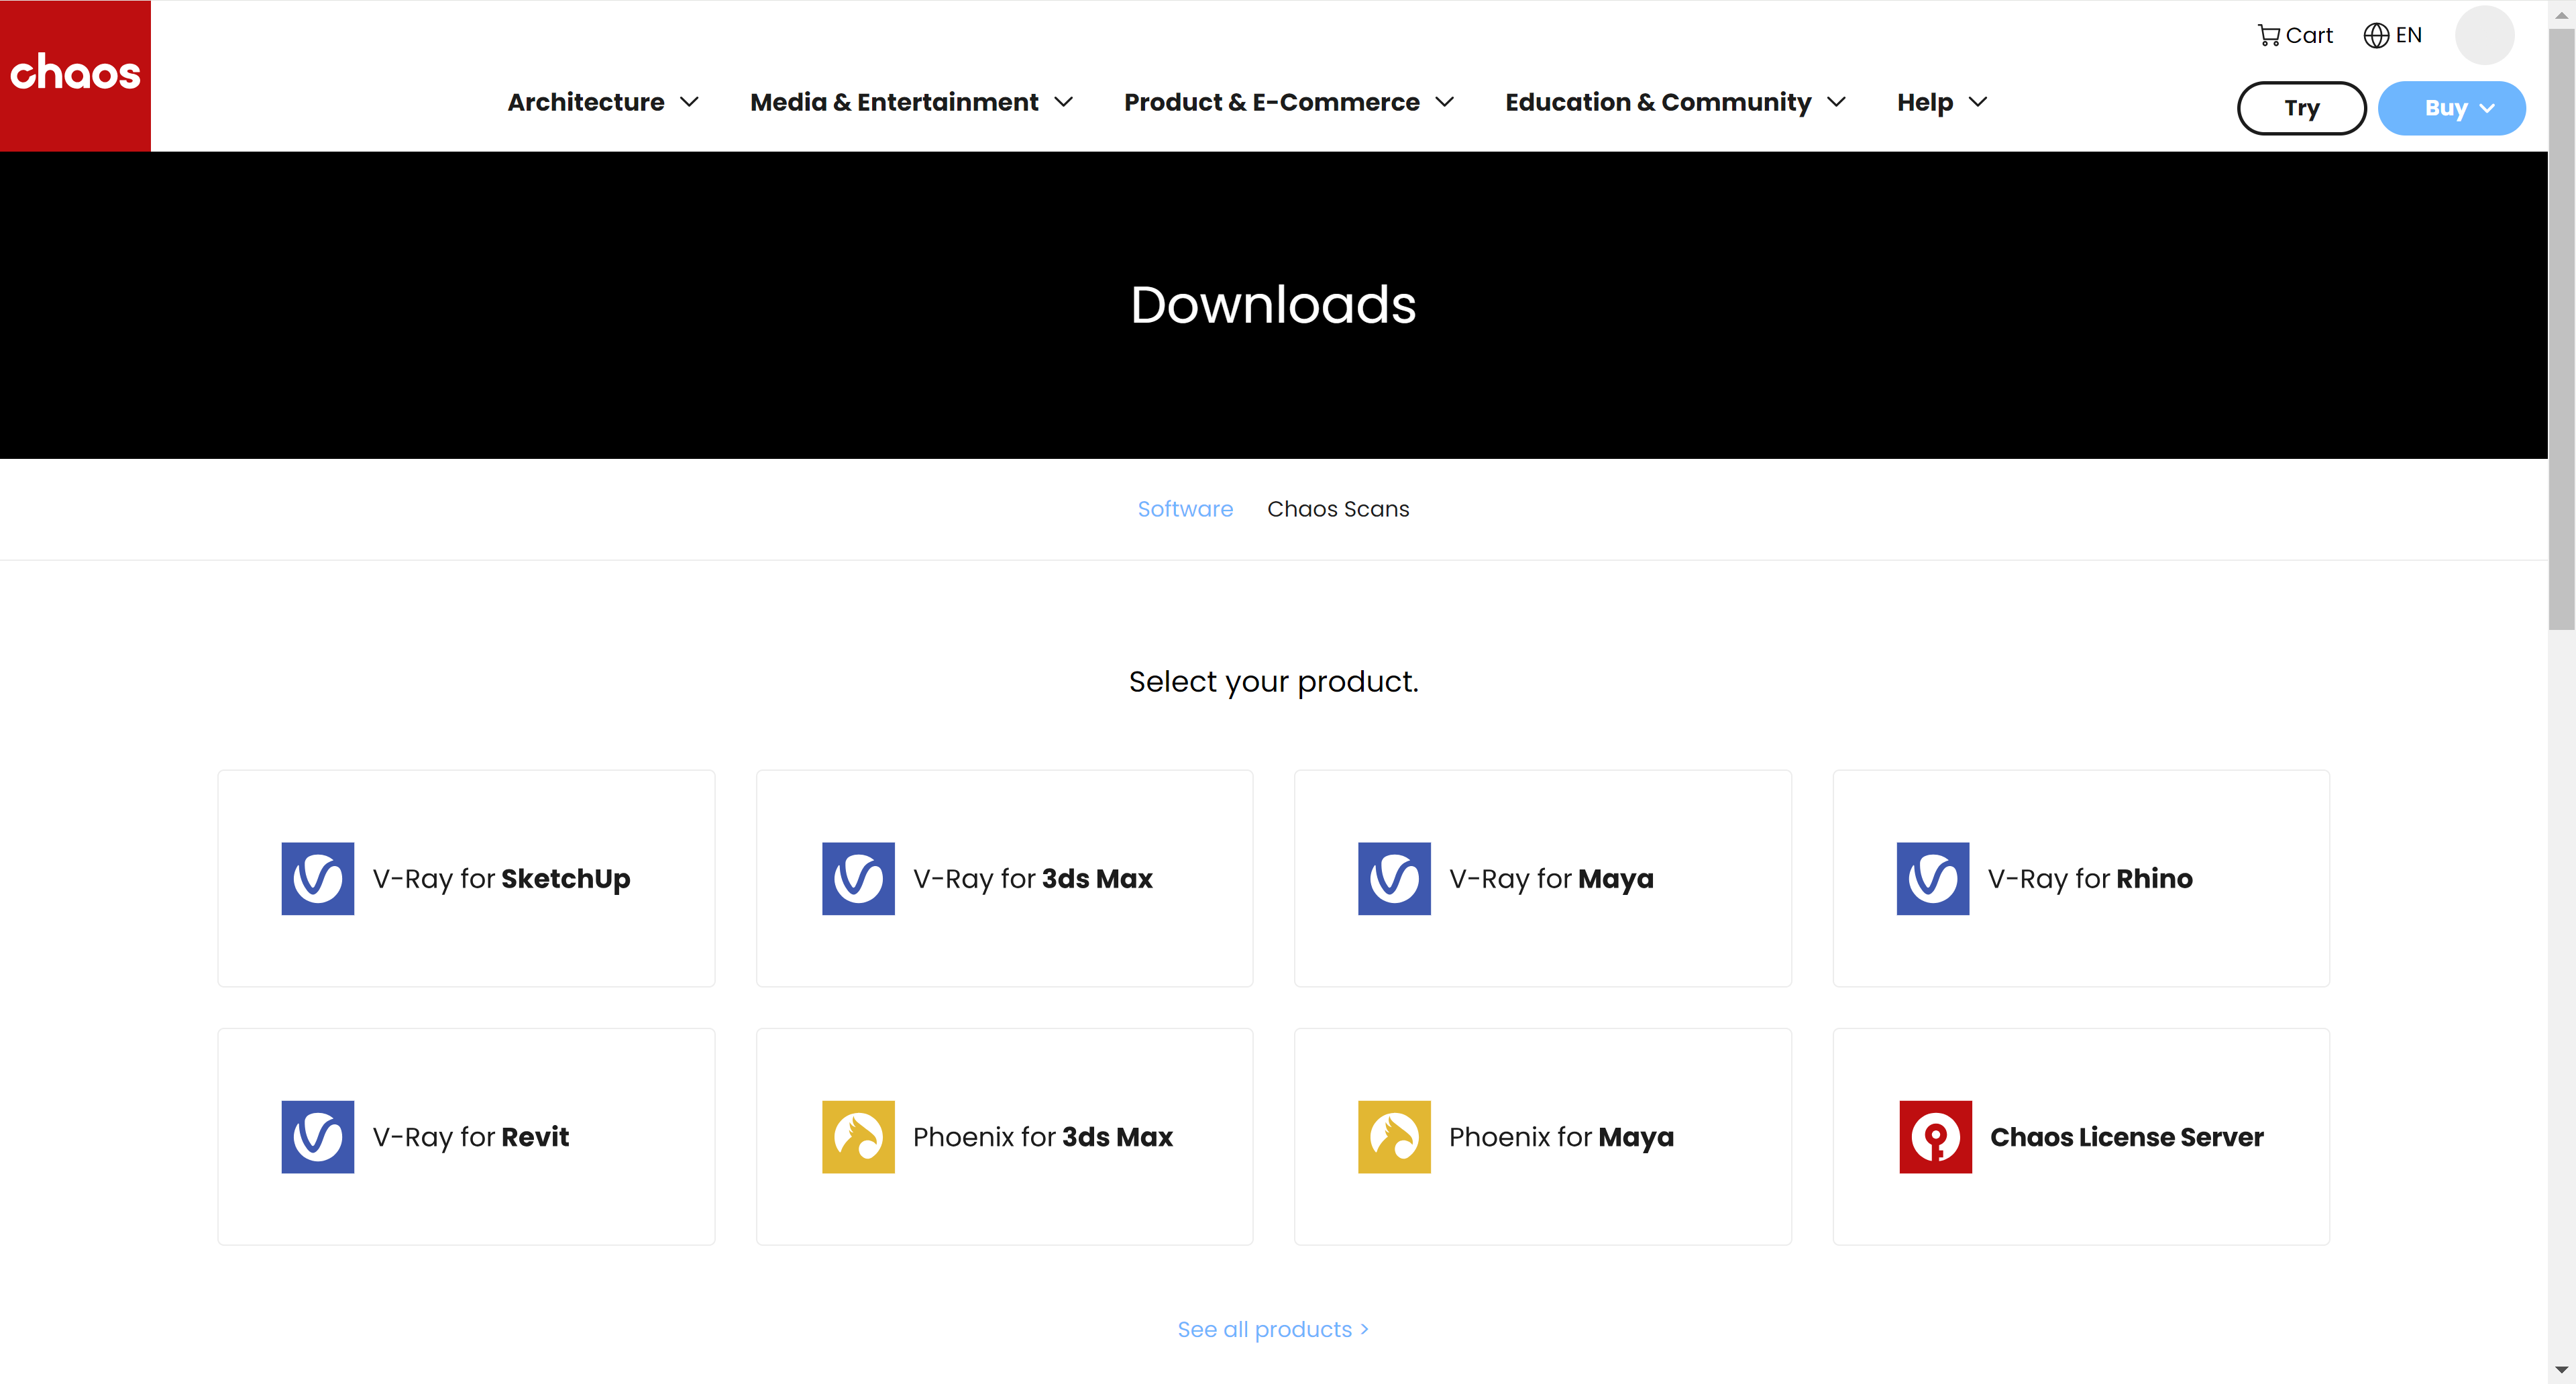
Task: Click the Chaos License Server key icon
Action: tap(1936, 1137)
